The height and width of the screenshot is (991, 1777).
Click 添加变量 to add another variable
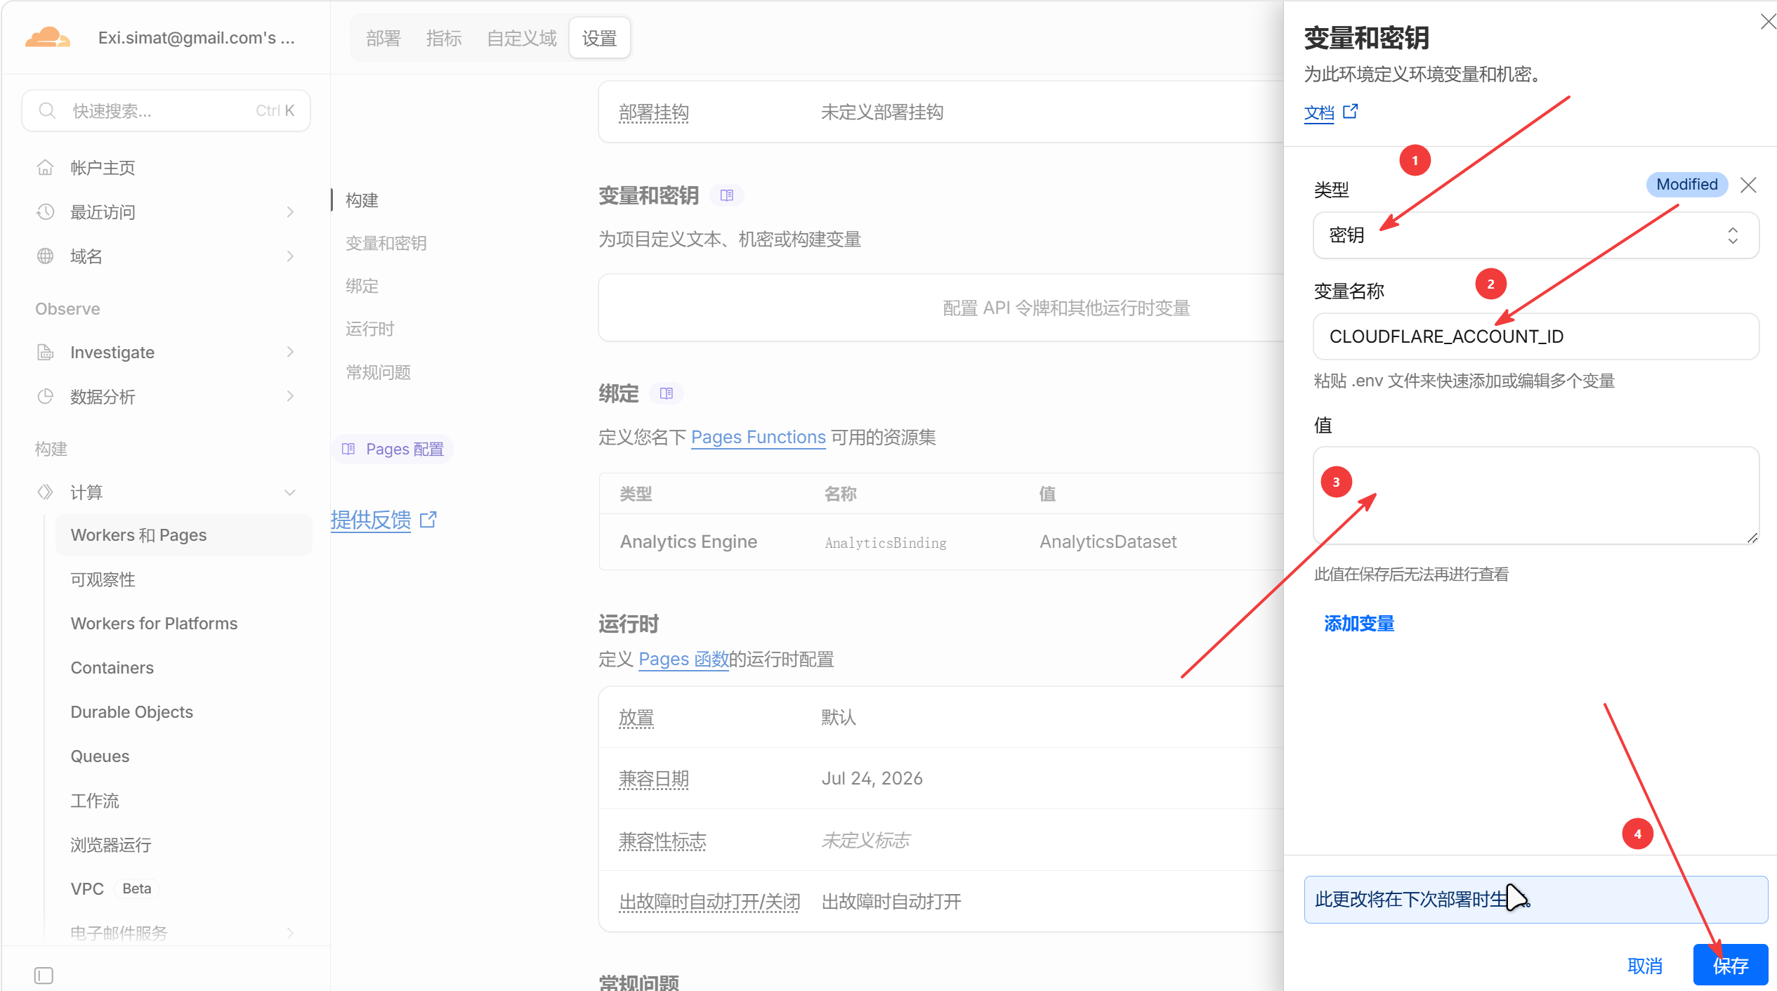tap(1359, 624)
